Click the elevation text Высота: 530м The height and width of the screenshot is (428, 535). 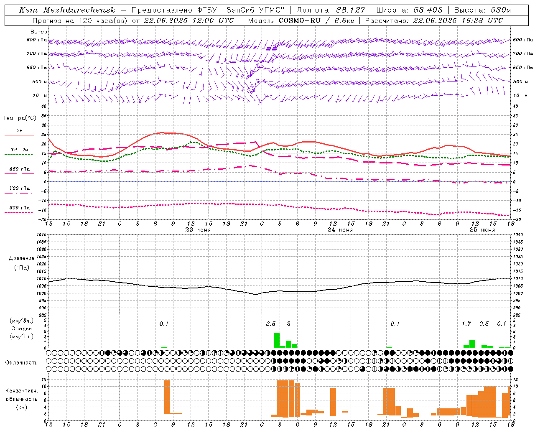point(482,10)
